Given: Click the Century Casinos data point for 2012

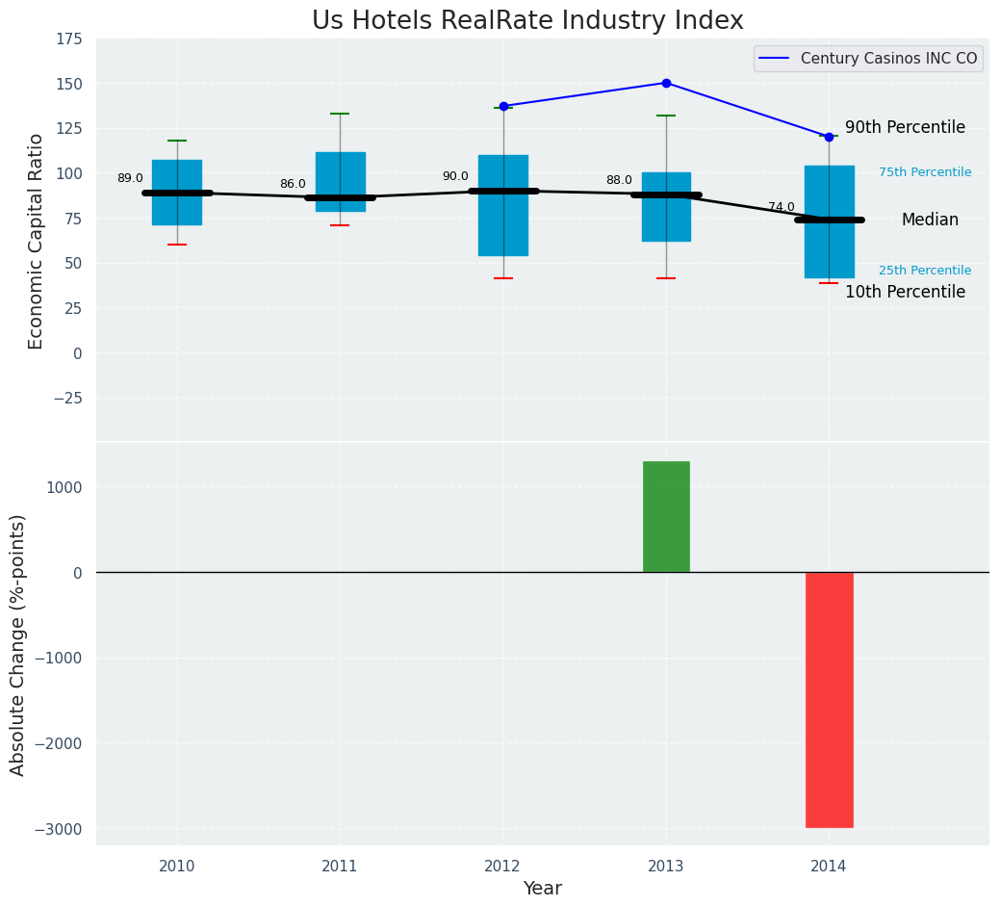Looking at the screenshot, I should click(503, 106).
